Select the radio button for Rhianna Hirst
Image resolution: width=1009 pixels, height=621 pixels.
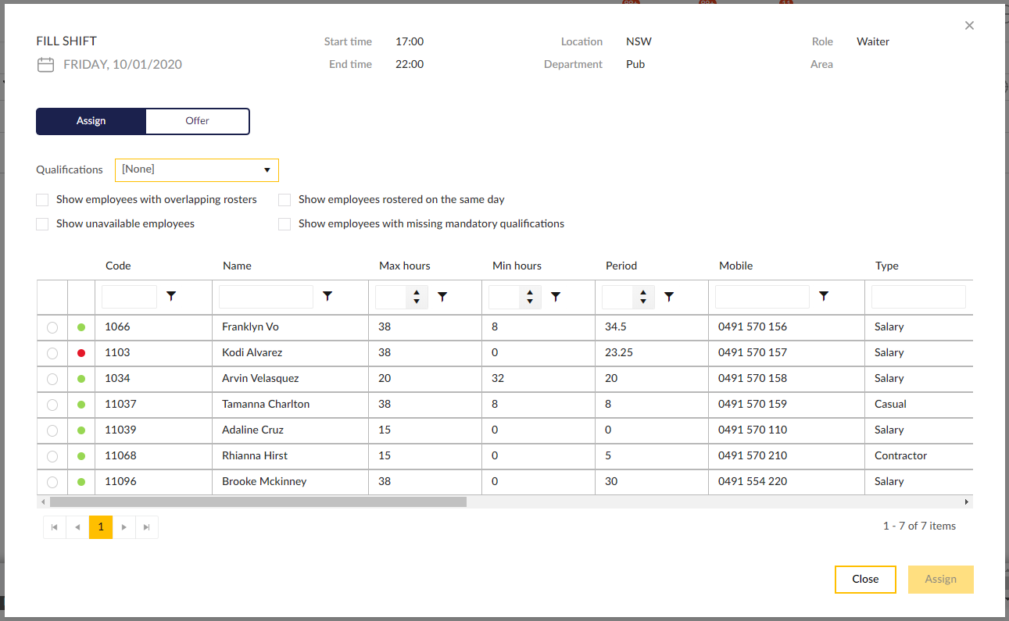coord(52,456)
